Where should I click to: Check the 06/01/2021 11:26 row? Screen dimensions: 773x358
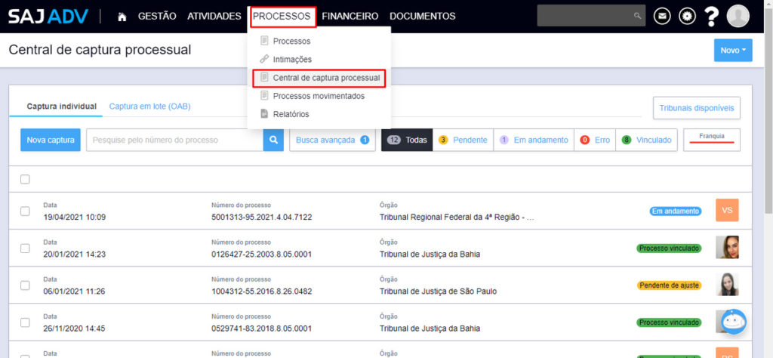click(25, 285)
